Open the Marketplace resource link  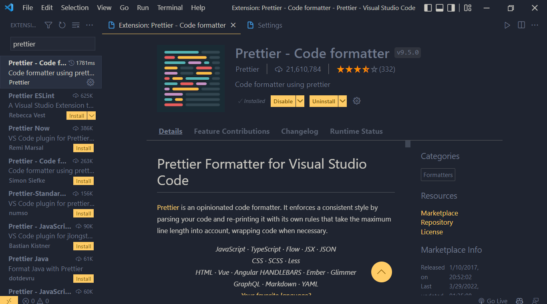pyautogui.click(x=439, y=213)
